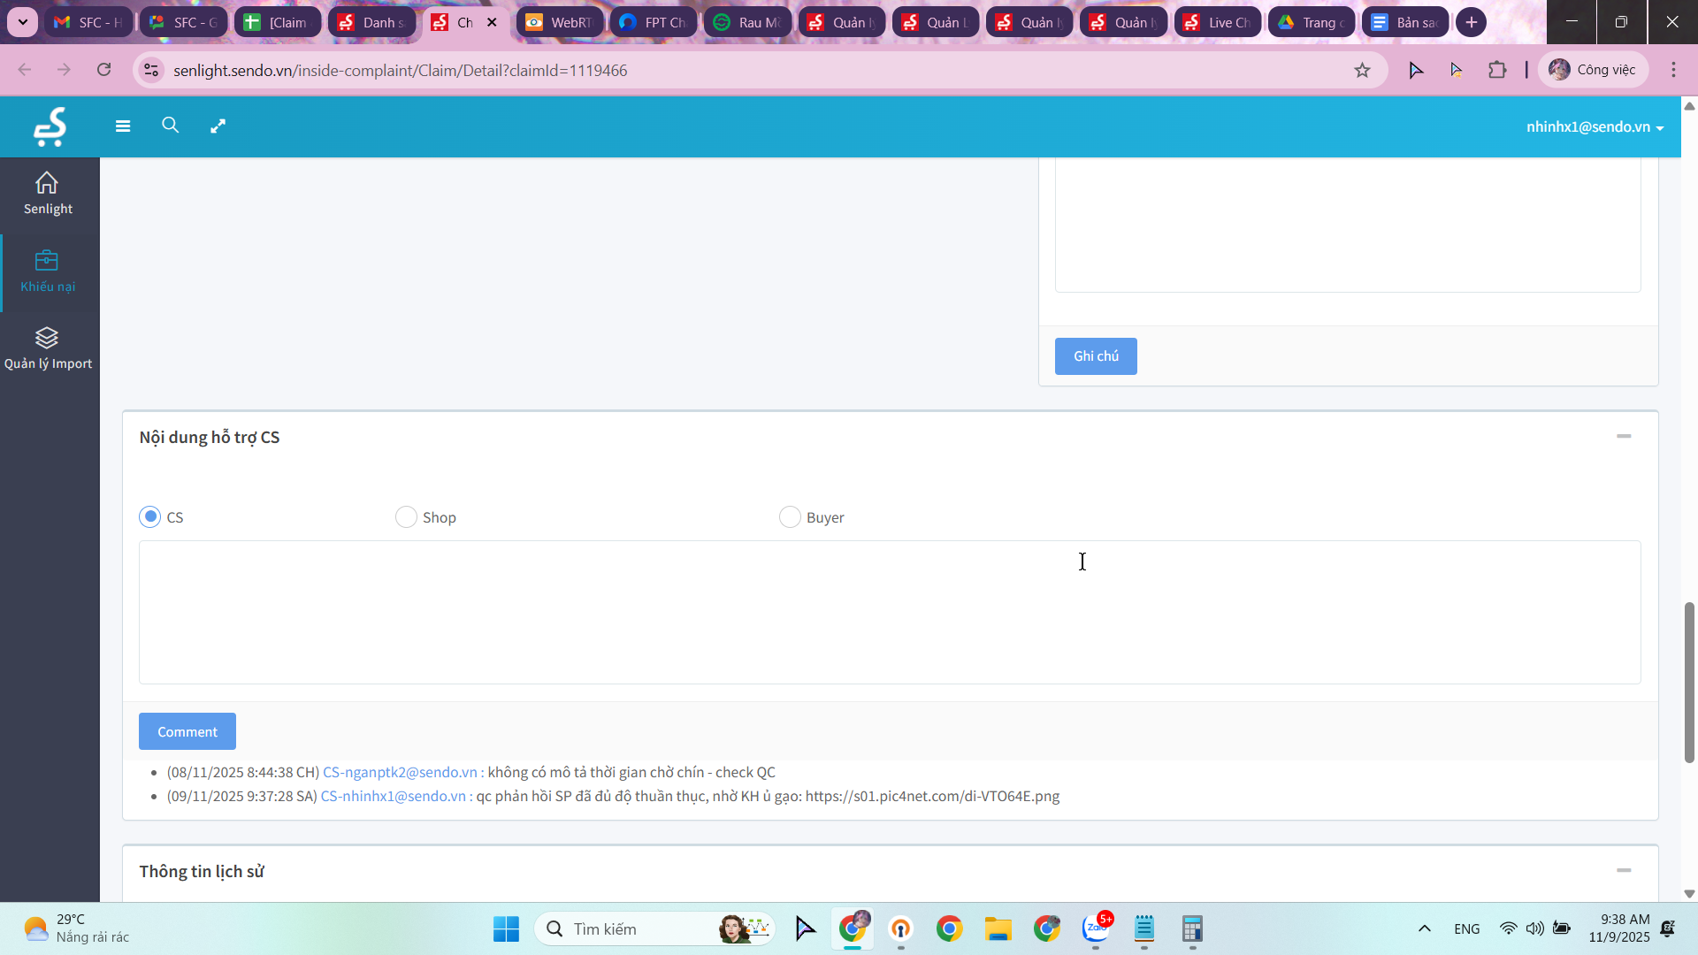This screenshot has height=955, width=1698.
Task: Switch to the FPT Ch browser tab
Action: (x=654, y=22)
